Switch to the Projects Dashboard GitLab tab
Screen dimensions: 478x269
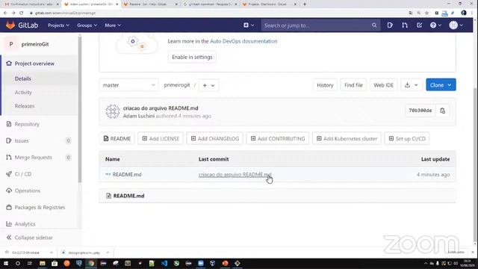pyautogui.click(x=270, y=4)
